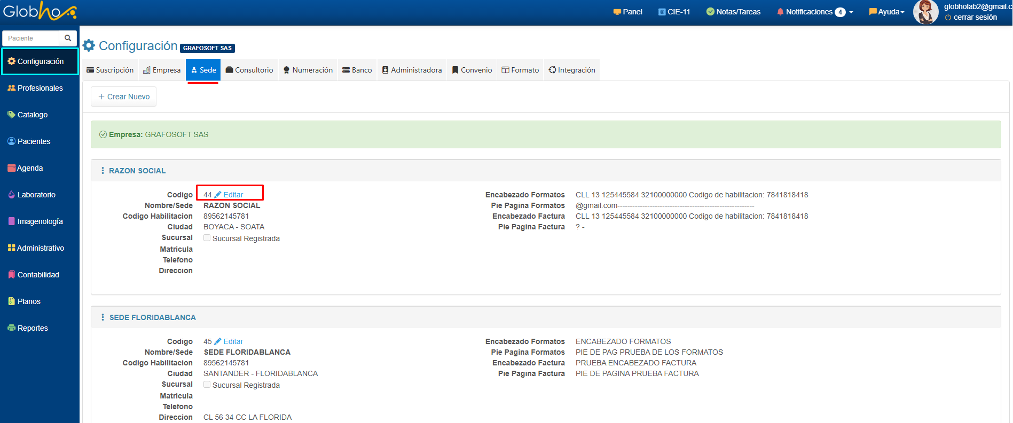The image size is (1013, 423).
Task: Click the user avatar picture
Action: click(925, 12)
